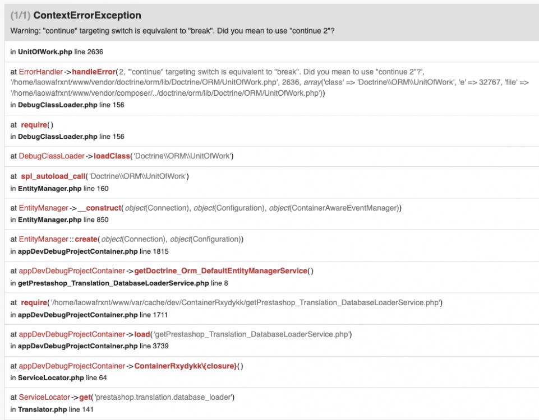Screen dimensions: 539x420
Task: Open the spl_autoload_call function link
Action: (x=53, y=176)
